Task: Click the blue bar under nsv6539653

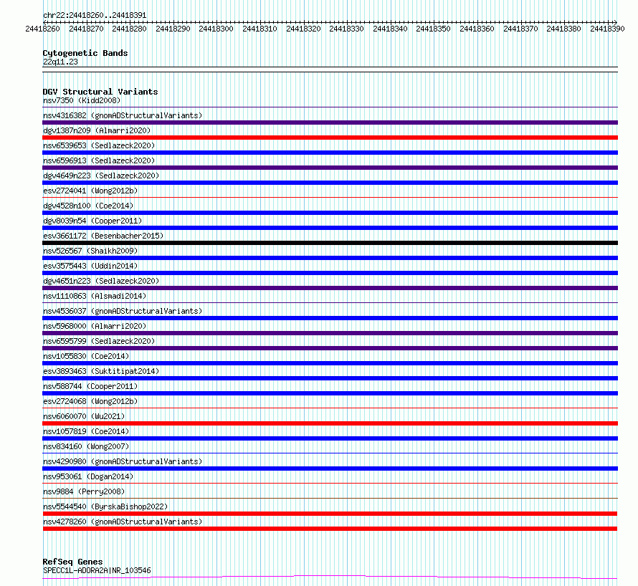Action: [x=330, y=153]
